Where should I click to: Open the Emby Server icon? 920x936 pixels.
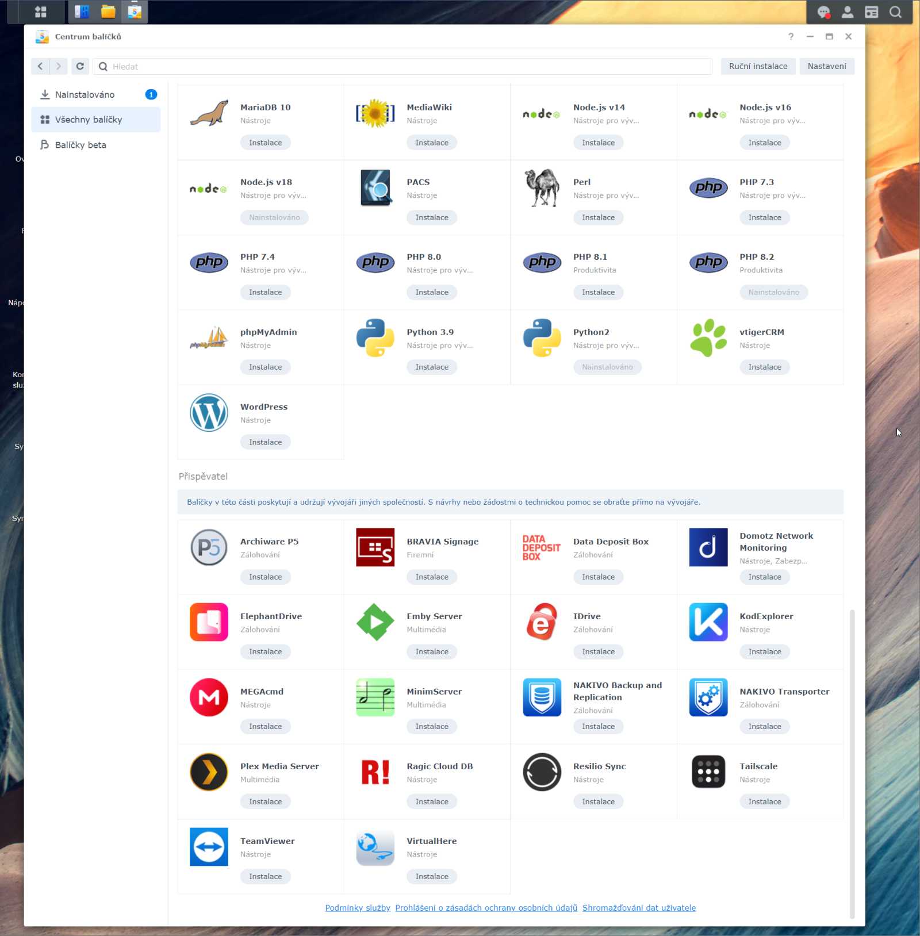click(x=375, y=622)
